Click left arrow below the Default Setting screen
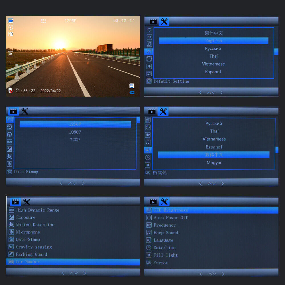Image resolution: width=285 pixels, height=285 pixels. tap(200, 92)
